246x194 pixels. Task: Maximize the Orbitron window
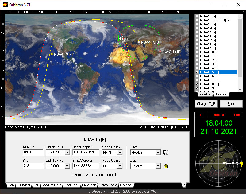[x=225, y=5]
